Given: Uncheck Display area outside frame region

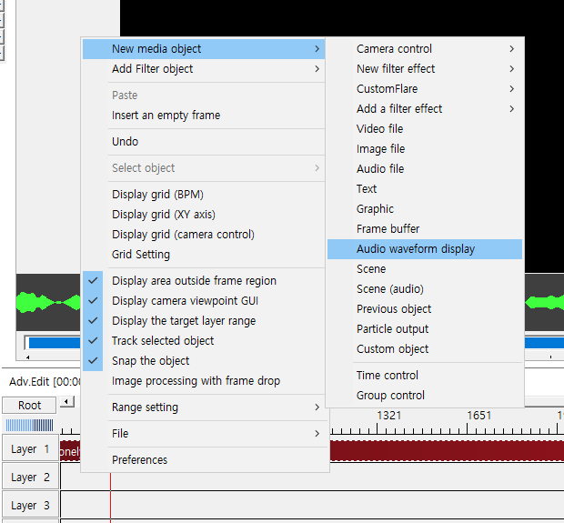Looking at the screenshot, I should tap(204, 281).
